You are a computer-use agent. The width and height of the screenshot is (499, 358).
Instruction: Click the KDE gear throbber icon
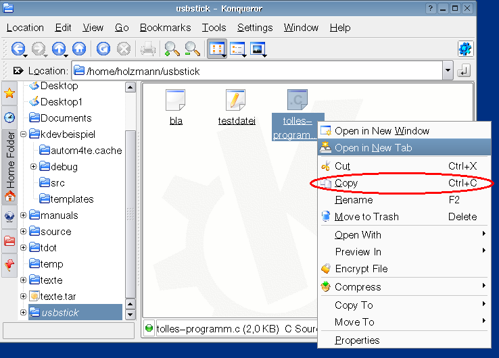pos(465,49)
